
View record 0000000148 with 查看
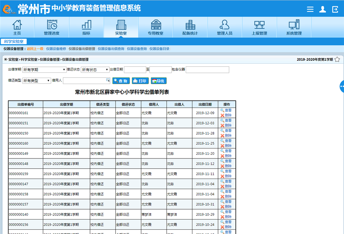pyautogui.click(x=226, y=161)
